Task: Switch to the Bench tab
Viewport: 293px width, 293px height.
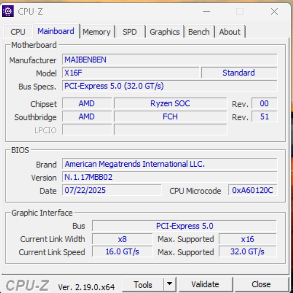Action: coord(199,32)
